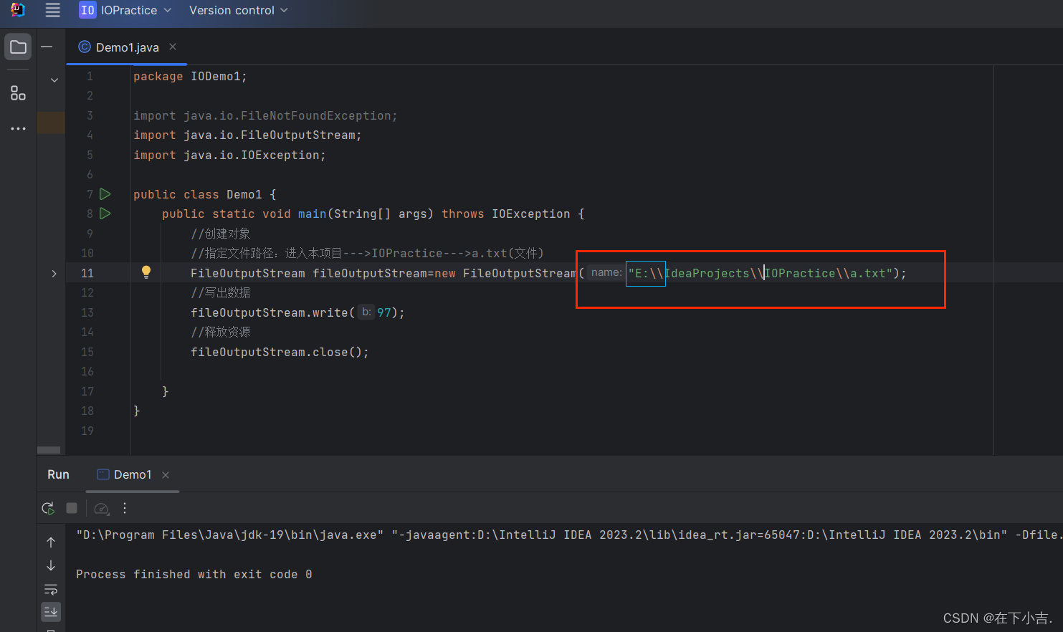The width and height of the screenshot is (1063, 632).
Task: Run the Demo1 class from gutter
Action: point(105,193)
